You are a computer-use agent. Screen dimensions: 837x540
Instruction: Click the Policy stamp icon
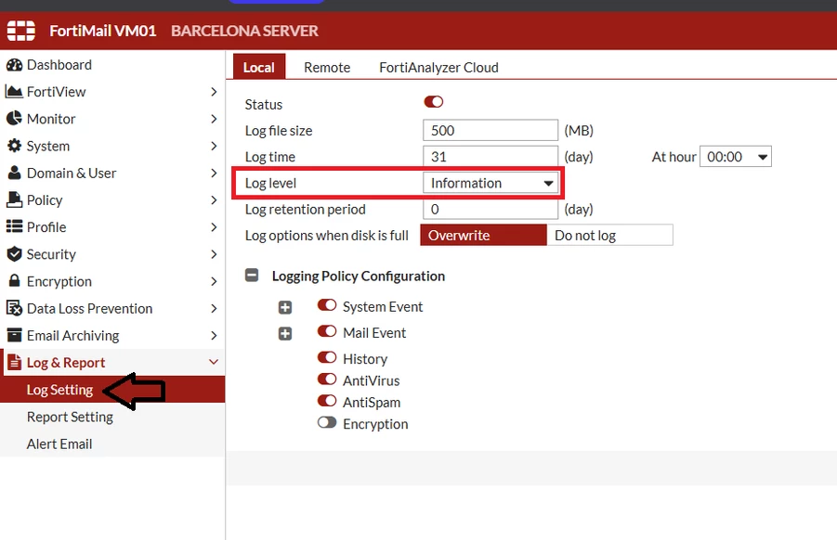15,199
